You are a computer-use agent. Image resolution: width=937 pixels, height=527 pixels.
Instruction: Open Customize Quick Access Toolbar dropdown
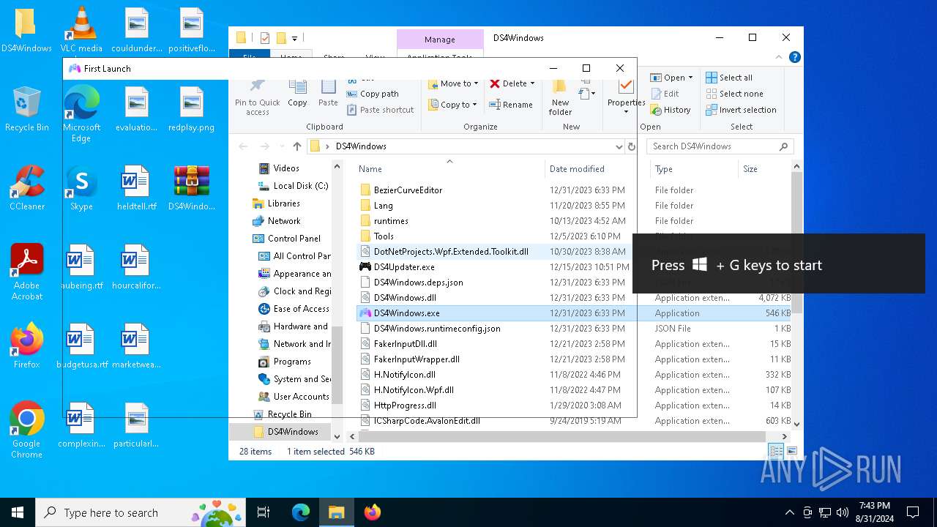pos(294,38)
